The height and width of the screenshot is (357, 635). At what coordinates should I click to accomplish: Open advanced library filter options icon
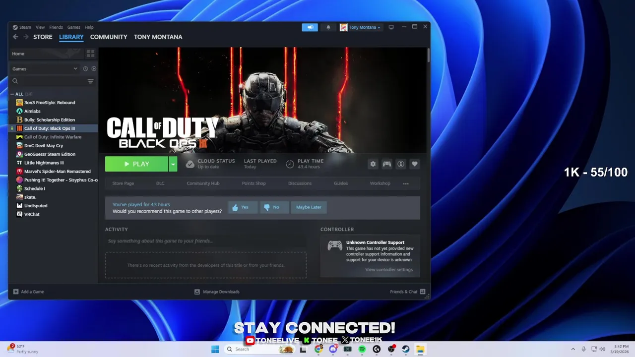tap(90, 81)
